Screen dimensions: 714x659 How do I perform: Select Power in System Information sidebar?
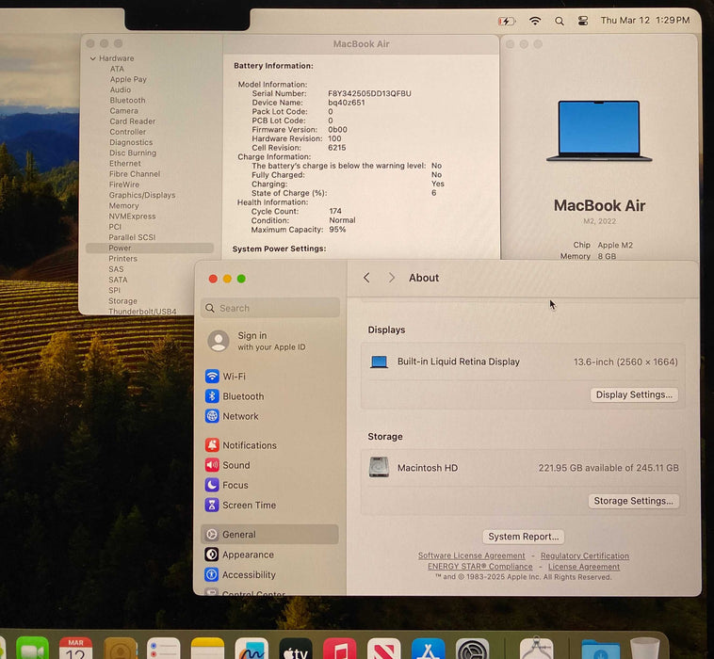(x=150, y=248)
